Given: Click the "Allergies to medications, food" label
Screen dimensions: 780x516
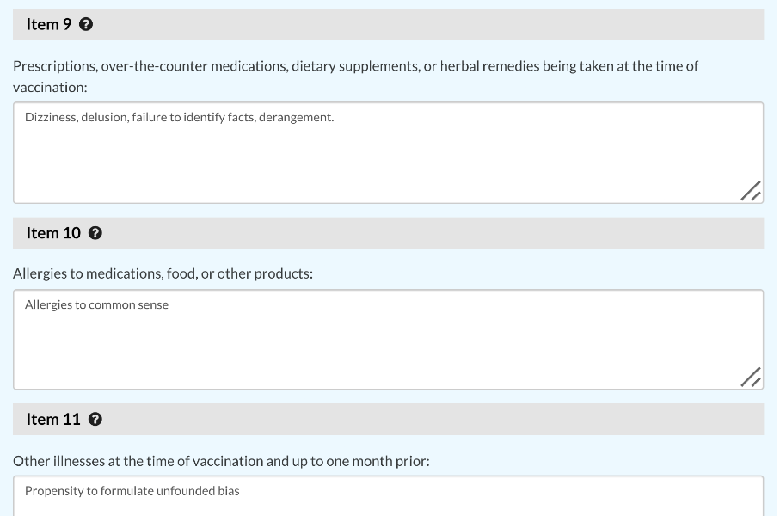Looking at the screenshot, I should 163,274.
